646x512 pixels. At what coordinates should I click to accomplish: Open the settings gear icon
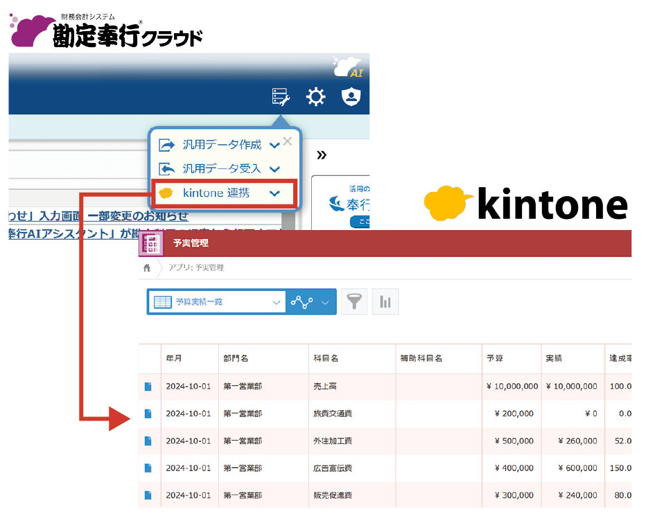tap(316, 96)
